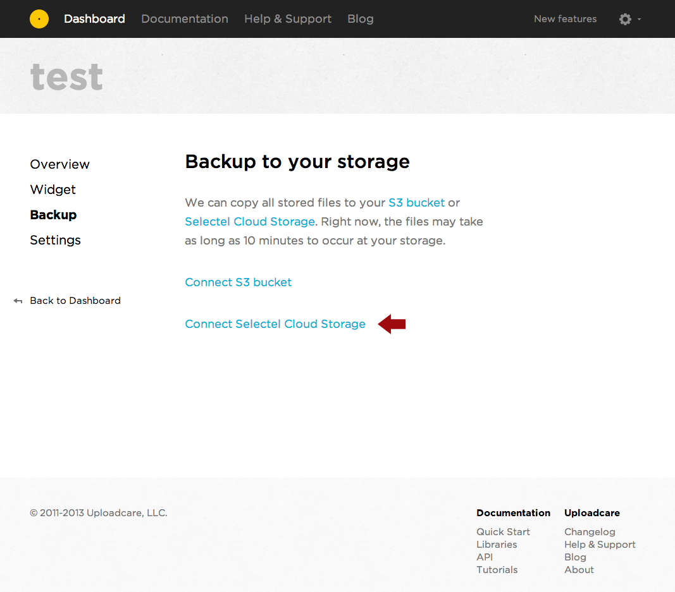The image size is (675, 592).
Task: Click the back arrow icon beside Back to Dashboard
Action: pos(18,301)
